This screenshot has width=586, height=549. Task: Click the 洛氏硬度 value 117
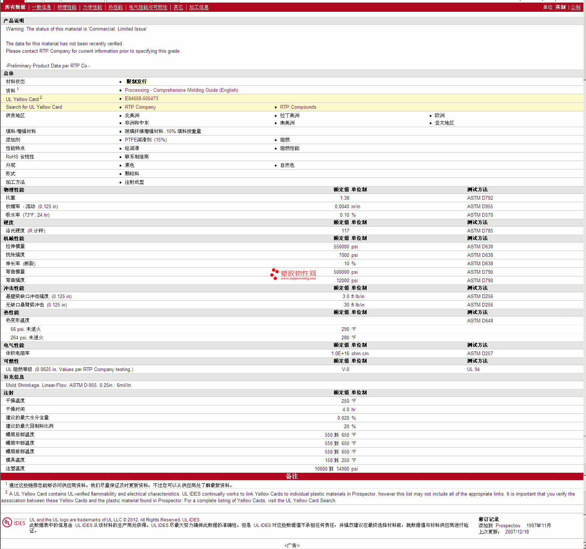pyautogui.click(x=345, y=231)
